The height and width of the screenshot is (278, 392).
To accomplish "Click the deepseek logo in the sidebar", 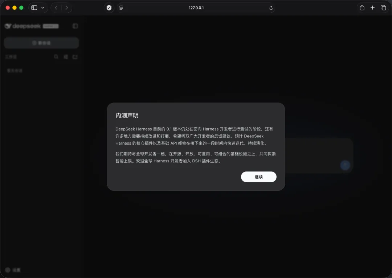I will click(23, 26).
